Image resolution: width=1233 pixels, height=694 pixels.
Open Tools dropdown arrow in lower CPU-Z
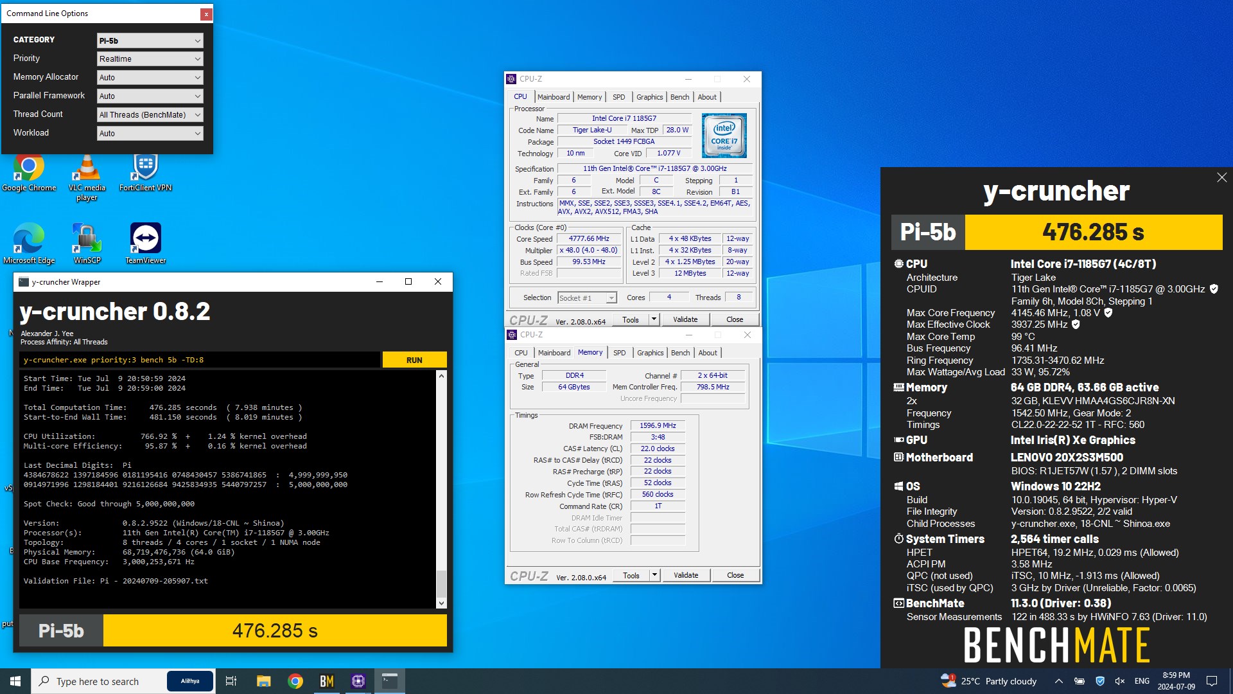(654, 575)
